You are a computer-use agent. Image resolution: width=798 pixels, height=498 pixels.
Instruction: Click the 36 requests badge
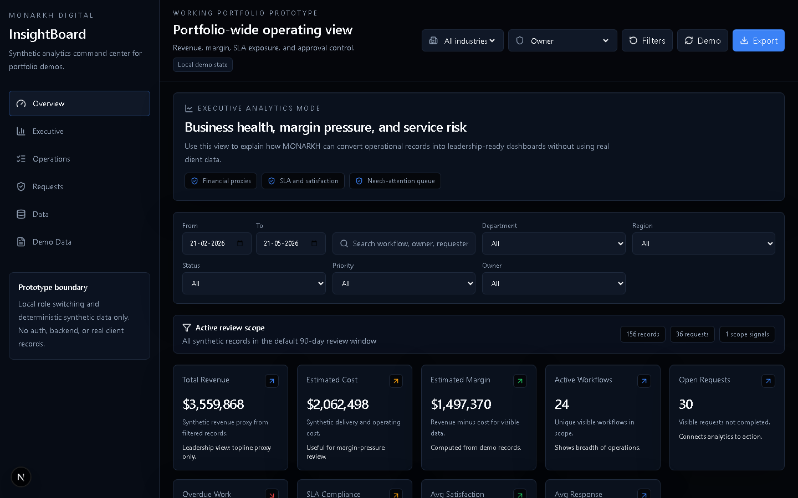(692, 334)
